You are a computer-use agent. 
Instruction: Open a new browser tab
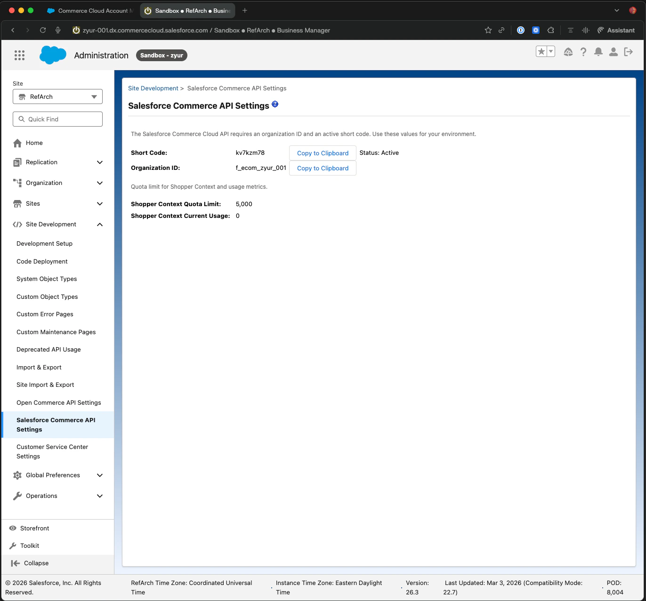245,10
